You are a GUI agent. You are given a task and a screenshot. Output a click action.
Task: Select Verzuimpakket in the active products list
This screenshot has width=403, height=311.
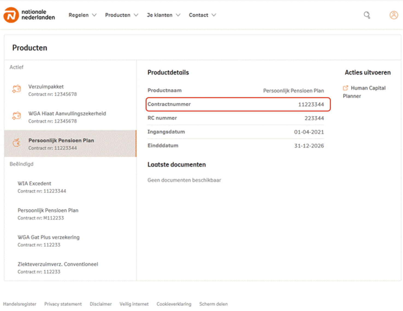click(x=70, y=90)
